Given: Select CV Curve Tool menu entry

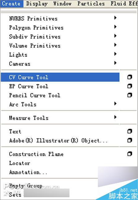Looking at the screenshot, I should pyautogui.click(x=60, y=77).
